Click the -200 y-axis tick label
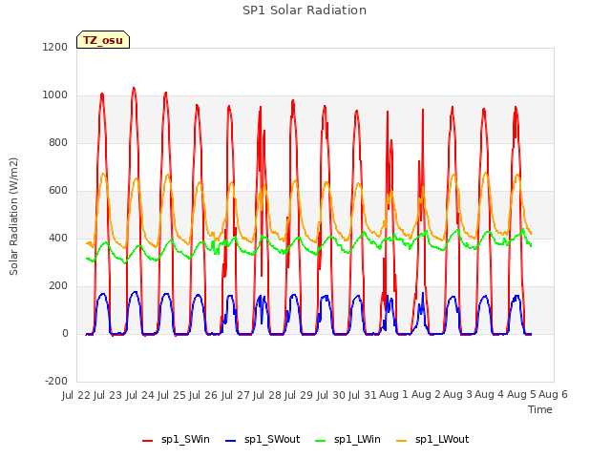This screenshot has width=611, height=458. pos(56,382)
